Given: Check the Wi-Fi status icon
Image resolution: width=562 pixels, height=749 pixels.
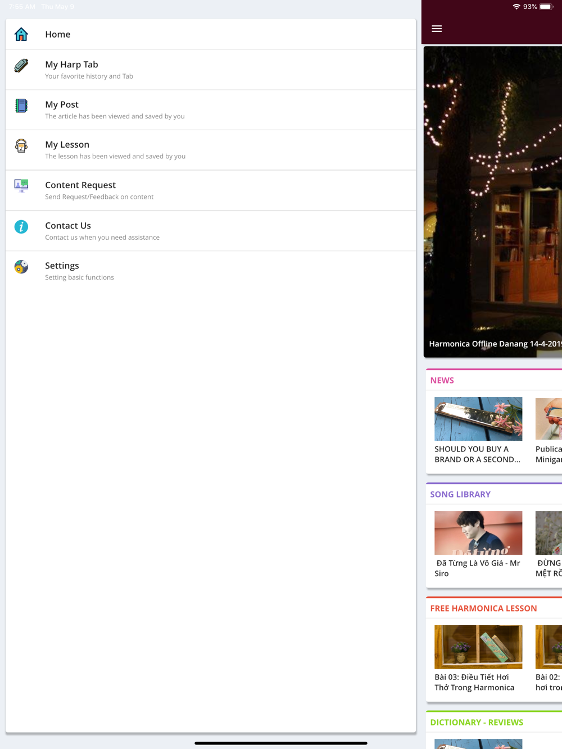Looking at the screenshot, I should tap(516, 7).
